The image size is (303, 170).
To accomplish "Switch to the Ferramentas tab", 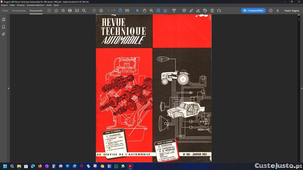I will click(19, 10).
